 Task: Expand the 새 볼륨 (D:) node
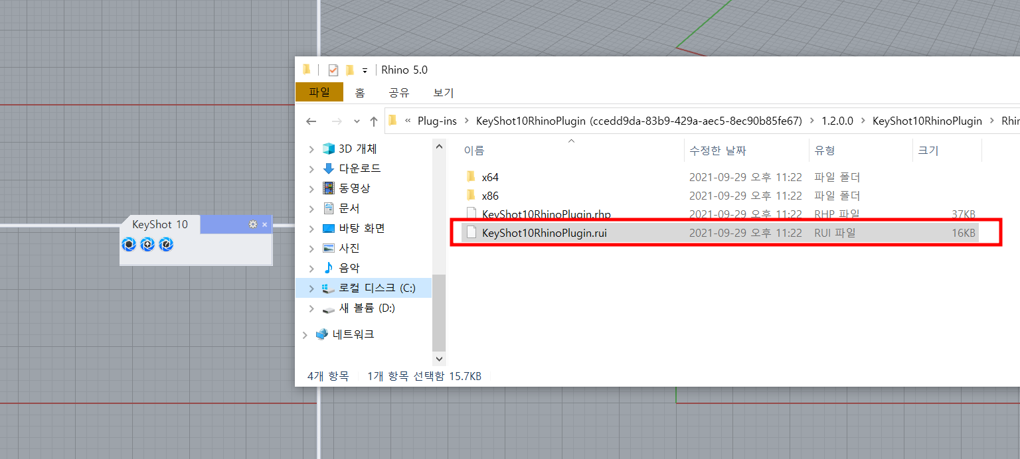(x=311, y=308)
